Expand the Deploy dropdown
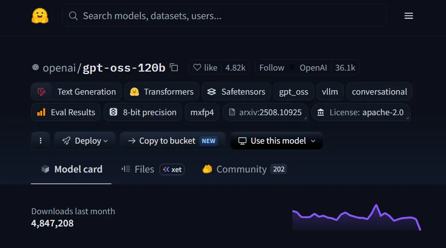Viewport: 446px width, 248px height. (x=85, y=141)
